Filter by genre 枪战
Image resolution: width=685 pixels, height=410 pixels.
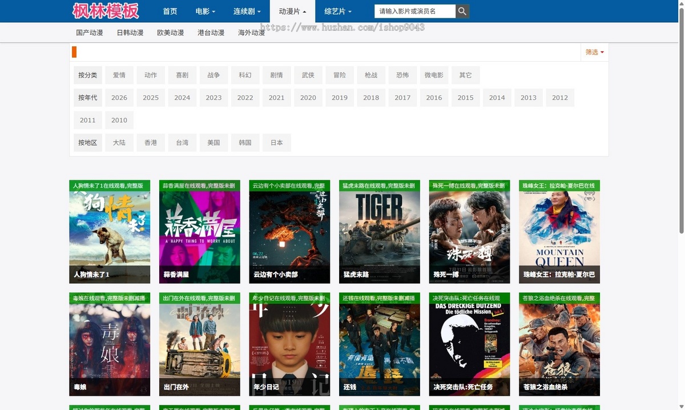(371, 75)
